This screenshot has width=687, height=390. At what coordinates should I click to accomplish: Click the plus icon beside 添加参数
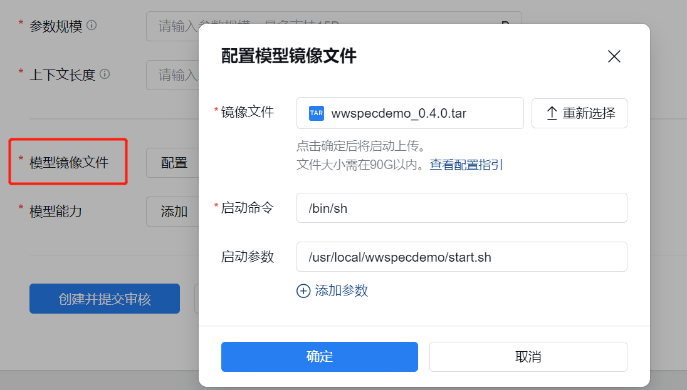pos(303,291)
